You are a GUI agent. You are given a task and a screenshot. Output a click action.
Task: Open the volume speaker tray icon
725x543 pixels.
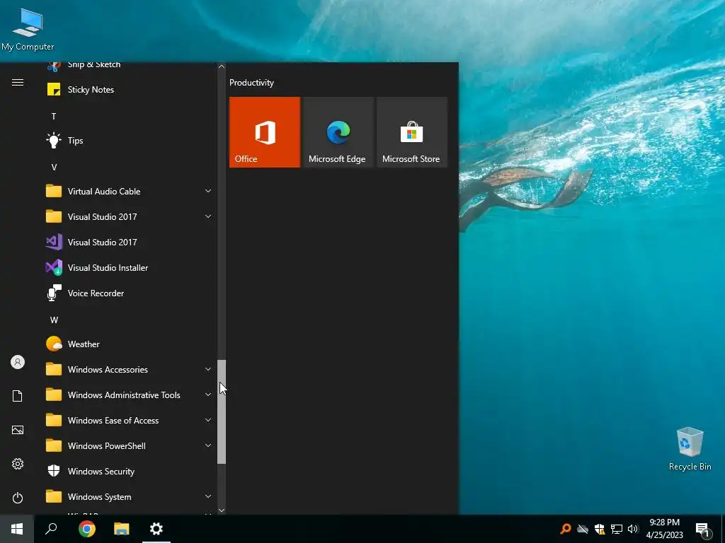pos(633,529)
